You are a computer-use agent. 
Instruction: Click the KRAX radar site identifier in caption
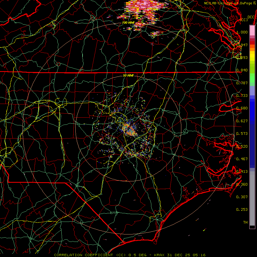pyautogui.click(x=160, y=255)
